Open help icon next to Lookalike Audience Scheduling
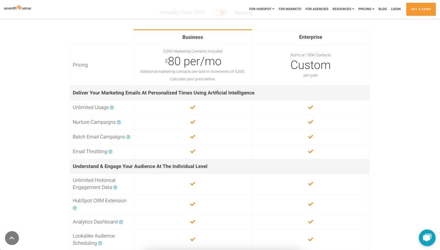440x250 pixels. click(x=100, y=243)
